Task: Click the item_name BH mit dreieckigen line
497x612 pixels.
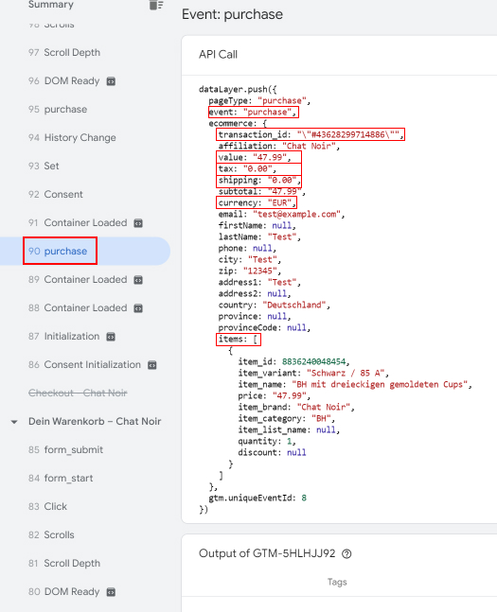Action: [355, 384]
